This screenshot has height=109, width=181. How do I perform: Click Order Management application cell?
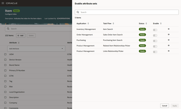(84, 35)
